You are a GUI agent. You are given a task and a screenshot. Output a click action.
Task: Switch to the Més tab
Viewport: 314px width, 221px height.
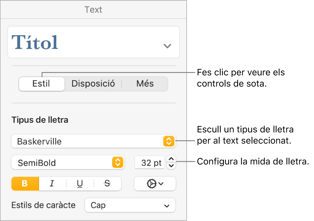145,84
